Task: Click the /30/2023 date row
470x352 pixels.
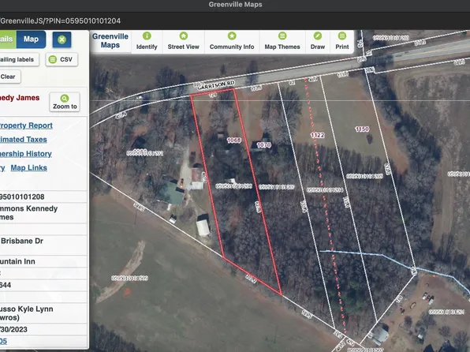Action: 43,329
